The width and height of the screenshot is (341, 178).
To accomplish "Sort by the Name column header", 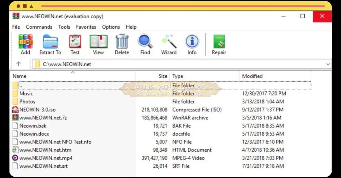I will coord(73,76).
